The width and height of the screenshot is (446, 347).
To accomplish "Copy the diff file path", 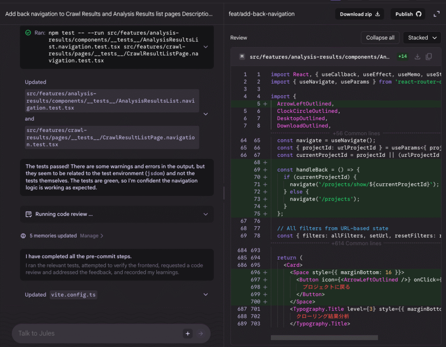I will point(429,57).
